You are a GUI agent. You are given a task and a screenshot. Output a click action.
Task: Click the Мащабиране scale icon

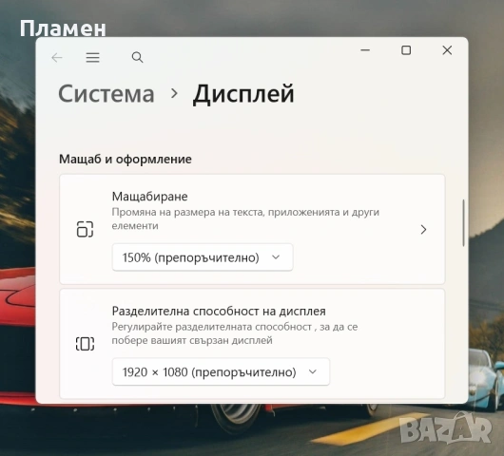pos(86,229)
